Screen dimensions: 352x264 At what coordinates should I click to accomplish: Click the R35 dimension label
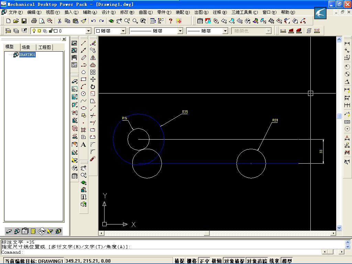tap(185, 112)
